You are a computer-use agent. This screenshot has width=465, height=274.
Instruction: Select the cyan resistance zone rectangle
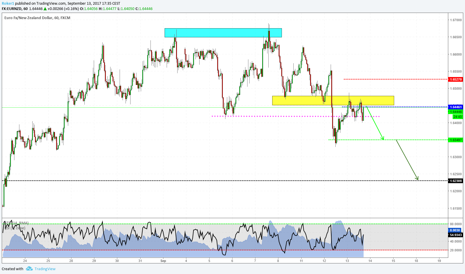click(x=223, y=33)
